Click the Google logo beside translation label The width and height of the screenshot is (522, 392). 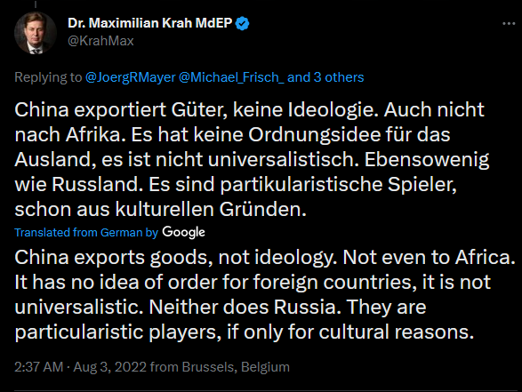(183, 232)
